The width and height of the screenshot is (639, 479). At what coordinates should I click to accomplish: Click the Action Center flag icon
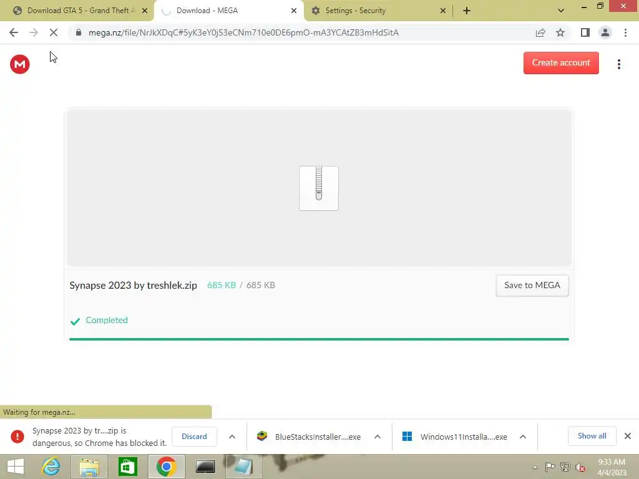tap(550, 467)
